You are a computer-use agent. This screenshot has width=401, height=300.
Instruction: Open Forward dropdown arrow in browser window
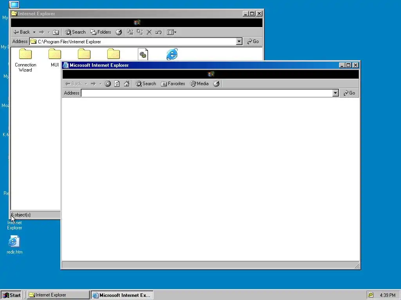coord(101,84)
